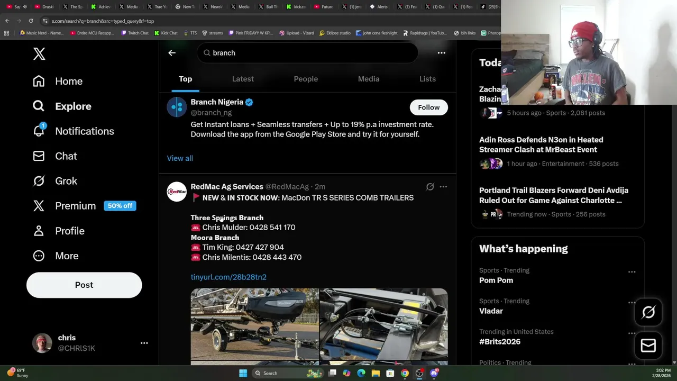Open the #Brits2026 trending topic

tap(500, 342)
